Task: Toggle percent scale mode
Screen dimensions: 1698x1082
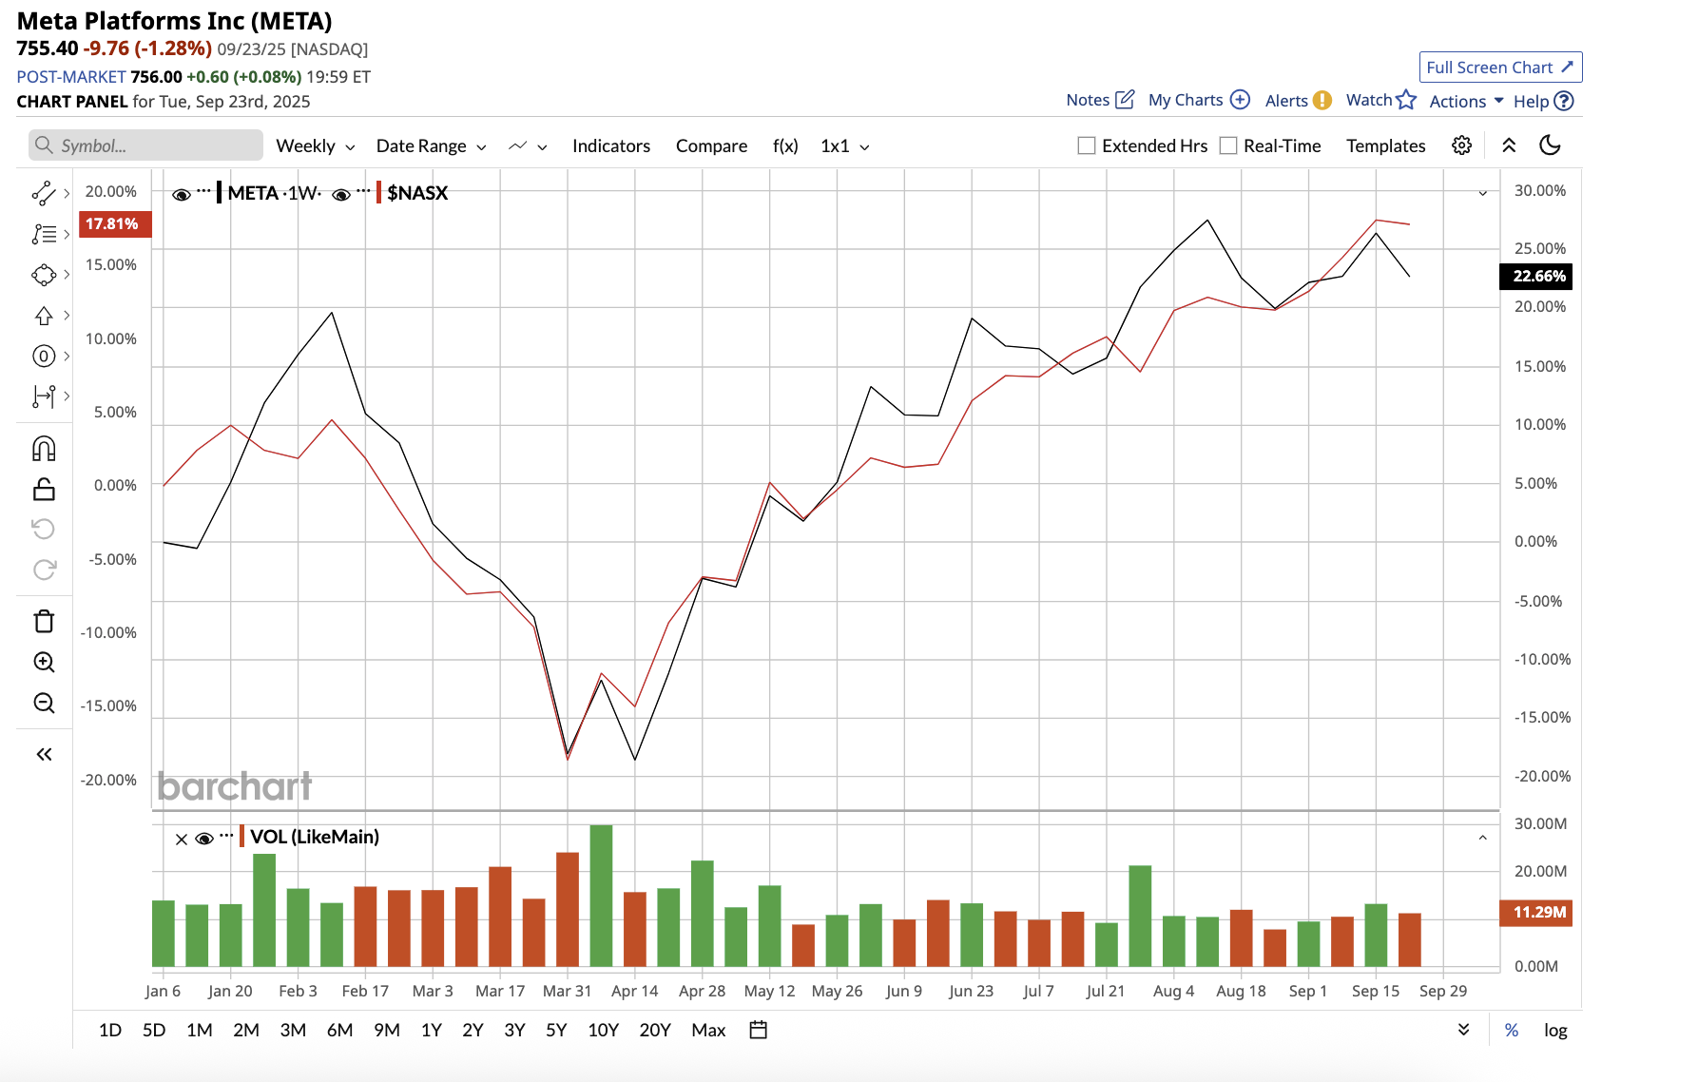Action: (x=1512, y=1030)
